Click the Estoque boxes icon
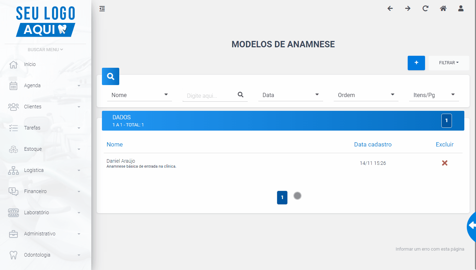This screenshot has width=476, height=270. (13, 149)
